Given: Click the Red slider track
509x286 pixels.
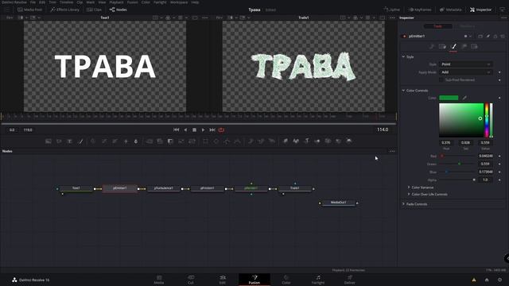Looking at the screenshot, I should (458, 156).
